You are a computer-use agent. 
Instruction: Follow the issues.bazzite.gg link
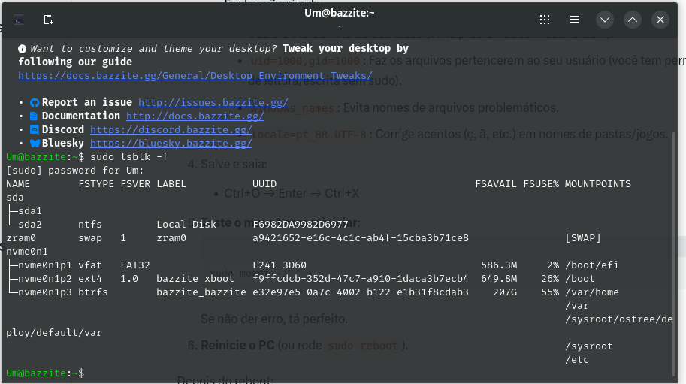[213, 103]
